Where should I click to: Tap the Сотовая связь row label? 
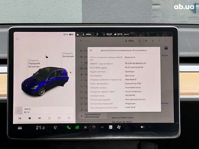(97, 96)
